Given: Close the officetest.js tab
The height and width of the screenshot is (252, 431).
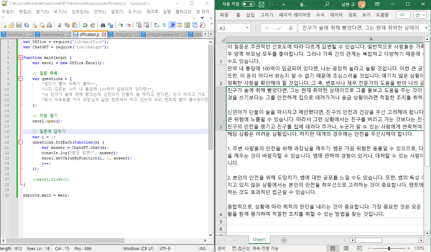Looking at the screenshot, I should (104, 34).
